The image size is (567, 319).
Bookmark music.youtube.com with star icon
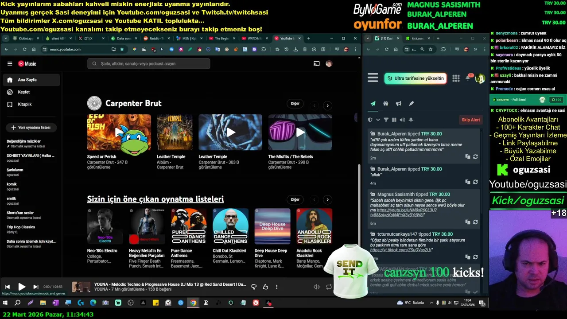[122, 49]
